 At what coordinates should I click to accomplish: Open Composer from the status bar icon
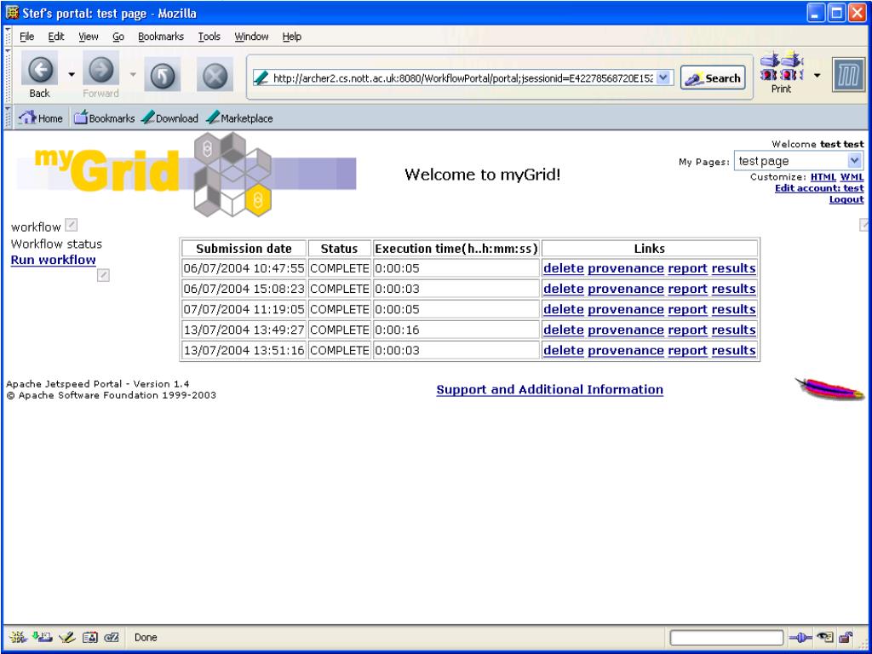pyautogui.click(x=66, y=637)
